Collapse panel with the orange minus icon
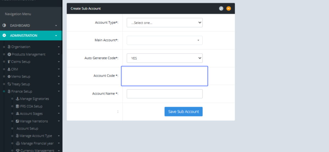Viewport: 329px width, 152px height. pyautogui.click(x=228, y=8)
